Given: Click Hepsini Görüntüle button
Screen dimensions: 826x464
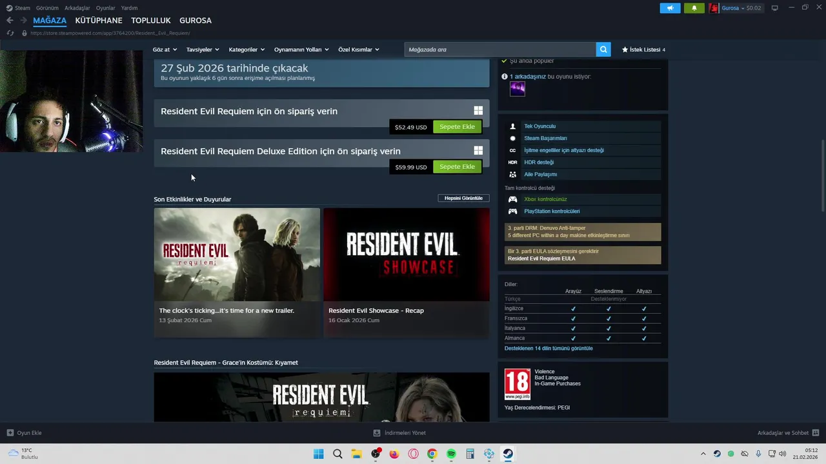Looking at the screenshot, I should (x=463, y=198).
